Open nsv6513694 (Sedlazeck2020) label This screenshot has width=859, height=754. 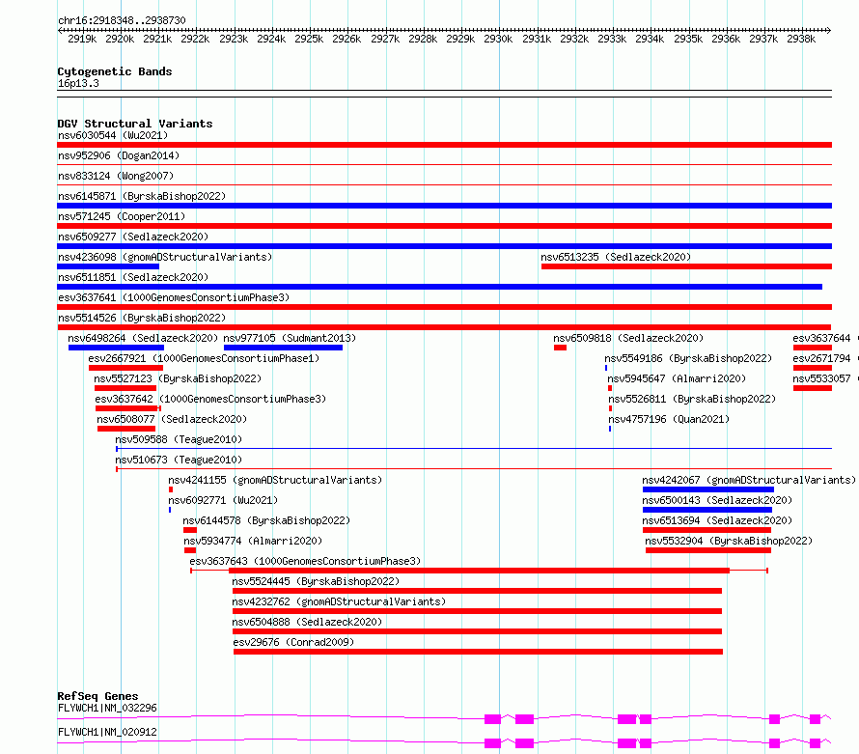[x=717, y=520]
